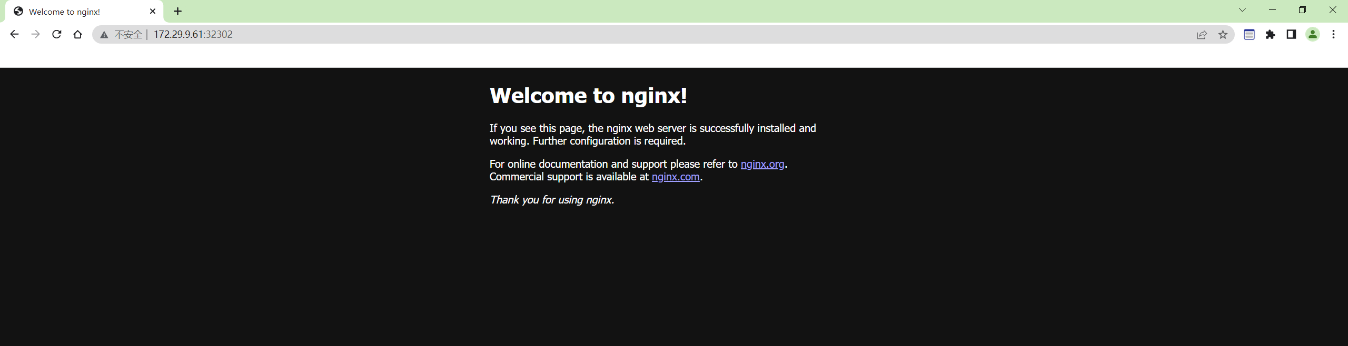Expand the tab search dropdown
The image size is (1348, 346).
1242,10
